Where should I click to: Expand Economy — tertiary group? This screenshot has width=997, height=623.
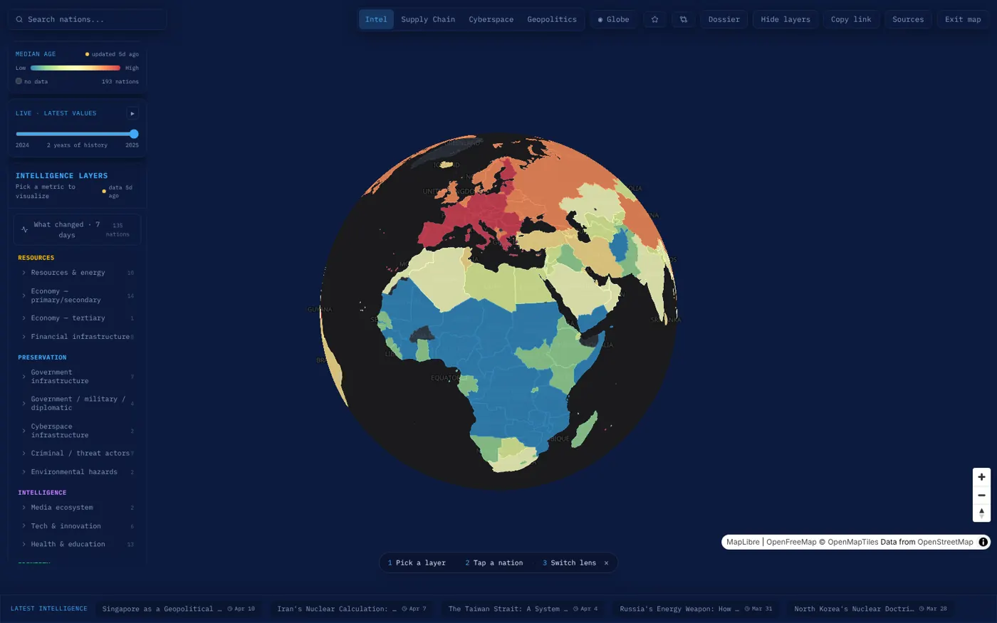(76, 318)
